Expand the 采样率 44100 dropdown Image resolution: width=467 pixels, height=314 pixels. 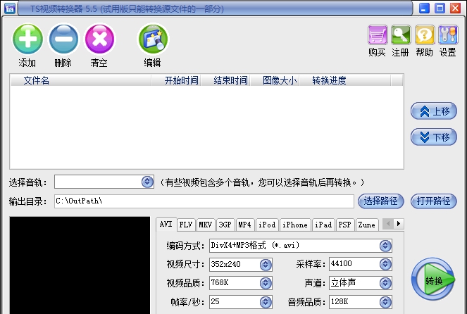[385, 264]
